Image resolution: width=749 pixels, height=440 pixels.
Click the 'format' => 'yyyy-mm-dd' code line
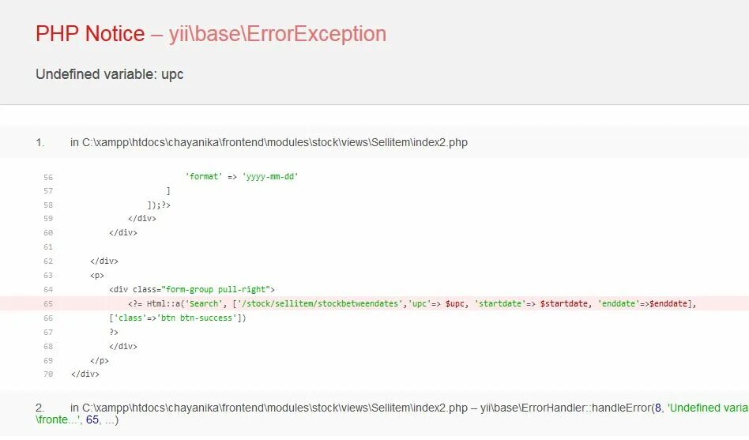242,177
